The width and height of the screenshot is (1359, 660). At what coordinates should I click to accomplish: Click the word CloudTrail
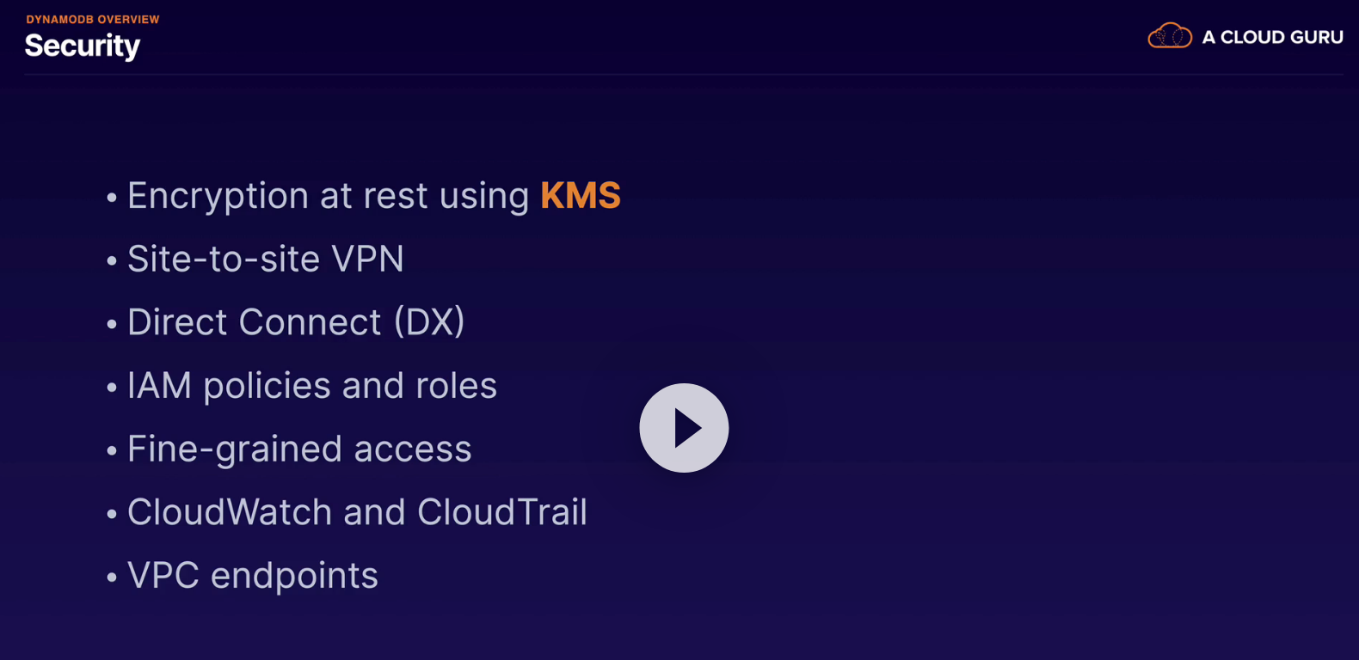pos(502,512)
